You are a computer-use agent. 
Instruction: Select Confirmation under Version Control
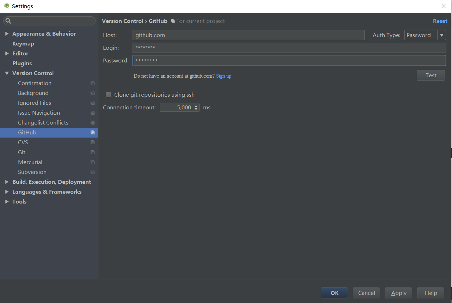35,83
